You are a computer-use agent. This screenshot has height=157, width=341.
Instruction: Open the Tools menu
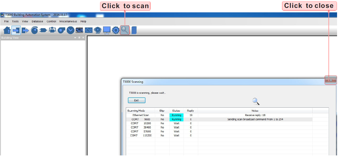point(15,22)
